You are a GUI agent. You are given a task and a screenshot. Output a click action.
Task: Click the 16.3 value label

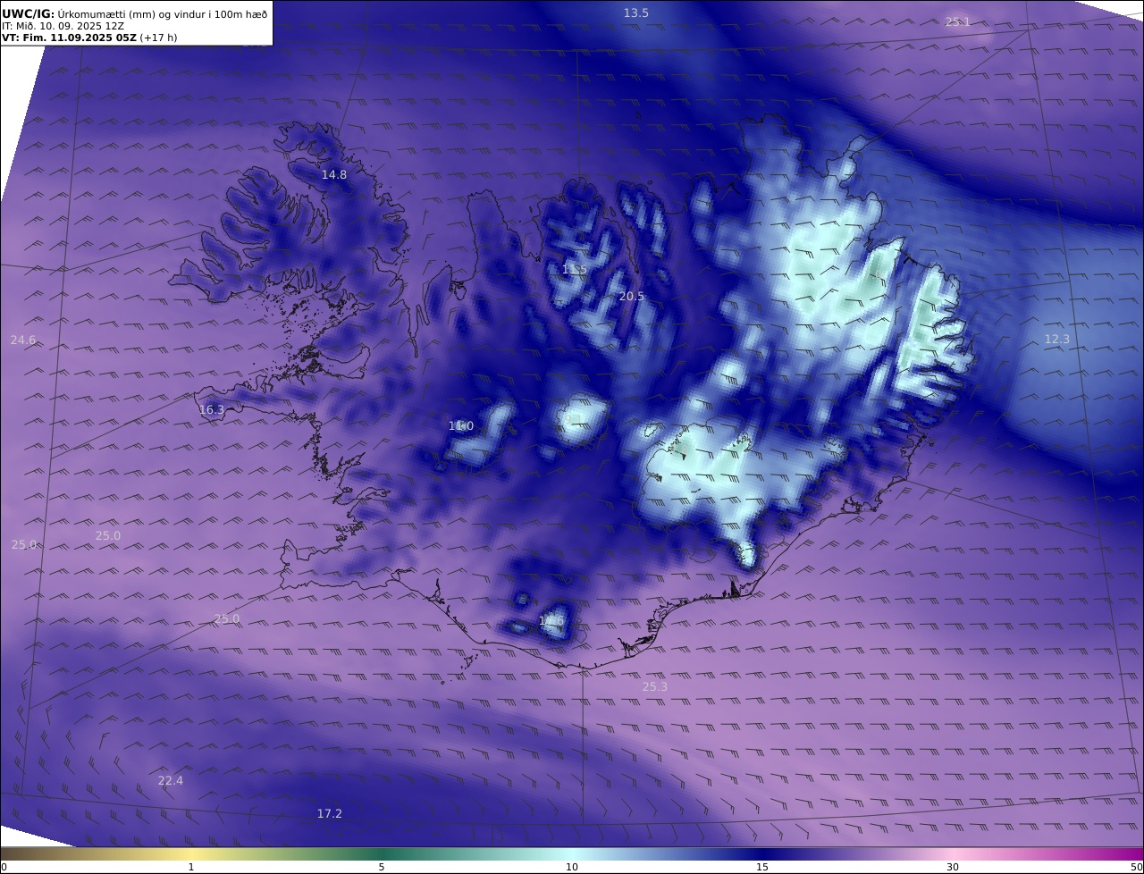212,409
